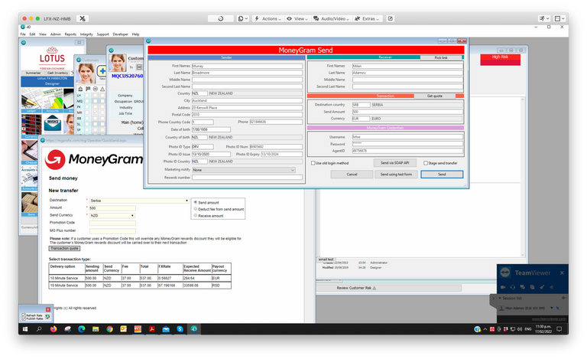This screenshot has width=587, height=359.
Task: Click the sender Address input field
Action: pyautogui.click(x=247, y=108)
